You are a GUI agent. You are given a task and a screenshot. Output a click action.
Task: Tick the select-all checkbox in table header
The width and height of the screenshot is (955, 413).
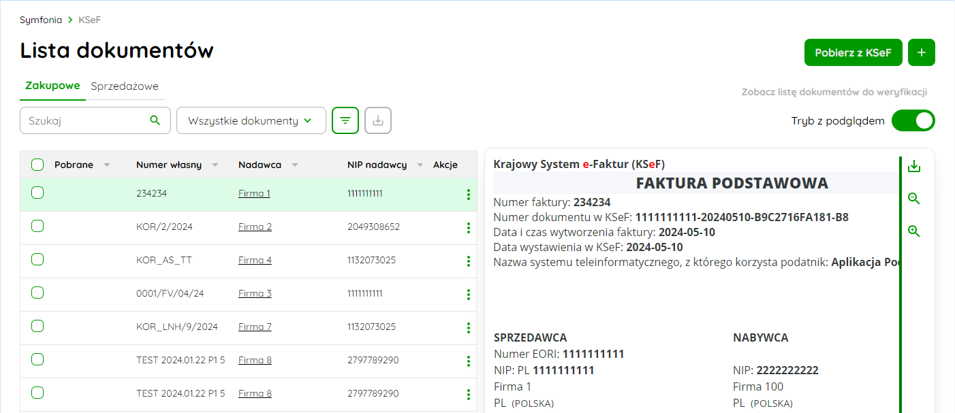(37, 165)
